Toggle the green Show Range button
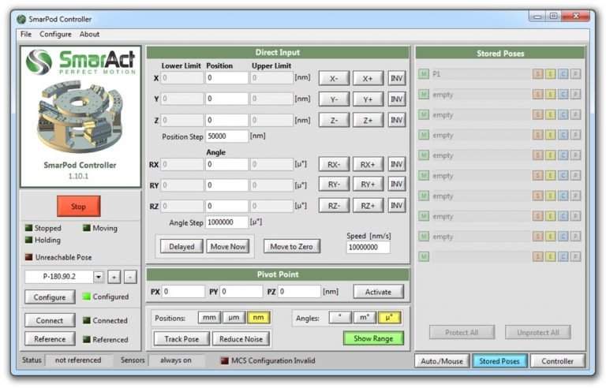 click(x=373, y=338)
